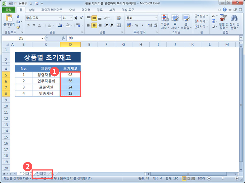Click Merge and Center icon
Screen dimensions: 245x183
[x=119, y=25]
